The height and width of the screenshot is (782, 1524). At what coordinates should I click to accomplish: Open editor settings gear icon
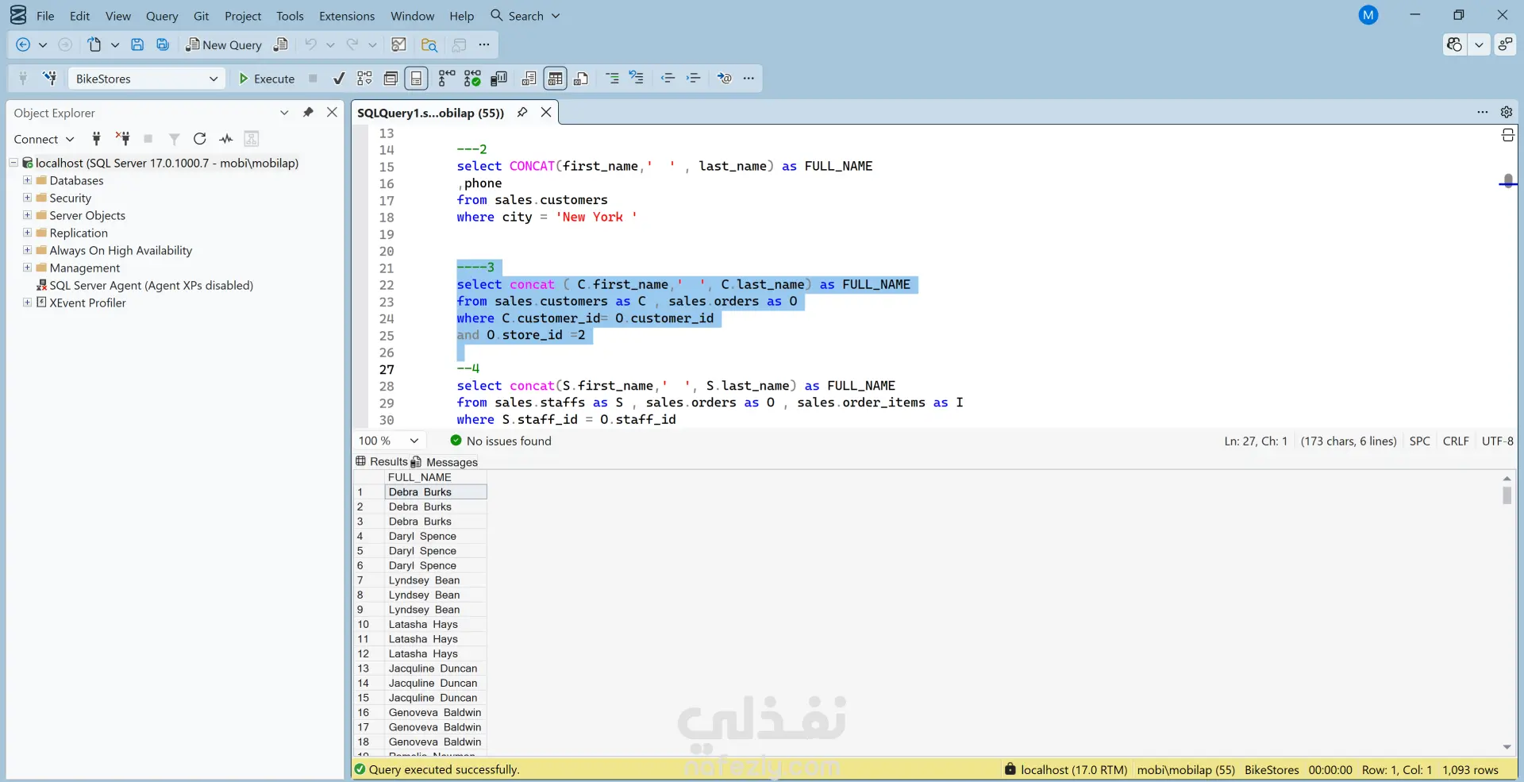[x=1507, y=112]
